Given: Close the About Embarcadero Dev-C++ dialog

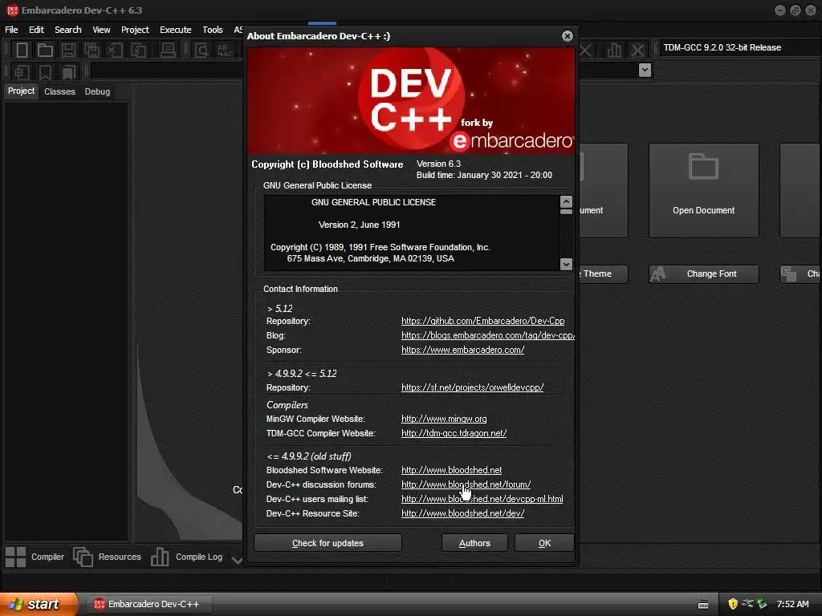Looking at the screenshot, I should click(568, 35).
